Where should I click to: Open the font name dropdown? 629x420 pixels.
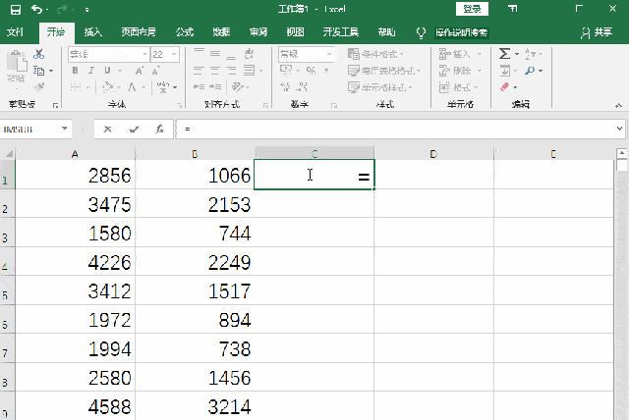pyautogui.click(x=144, y=54)
